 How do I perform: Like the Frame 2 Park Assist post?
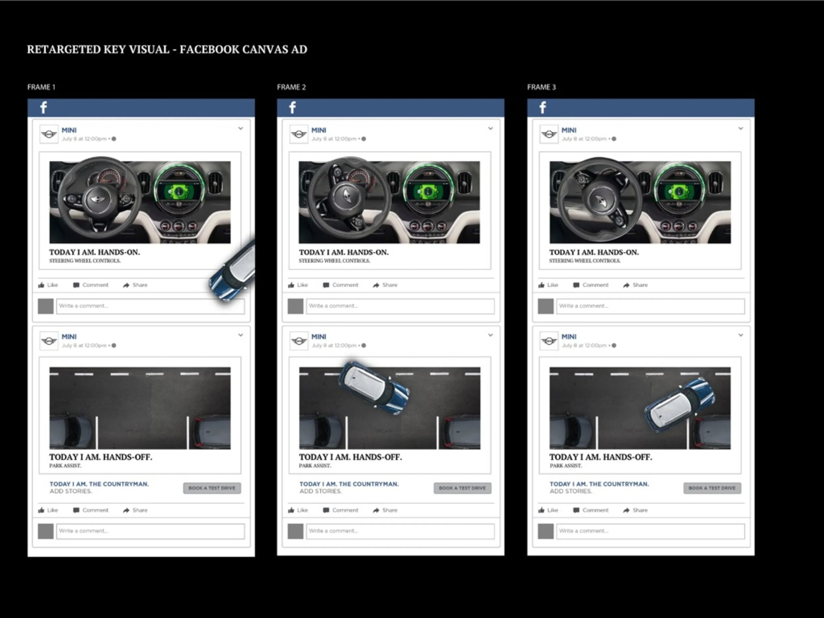[298, 510]
